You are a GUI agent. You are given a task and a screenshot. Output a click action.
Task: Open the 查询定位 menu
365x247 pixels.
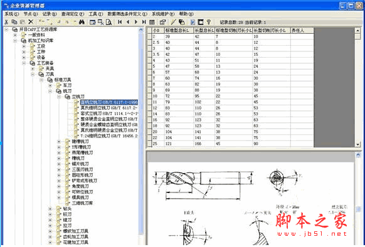[x=73, y=14]
